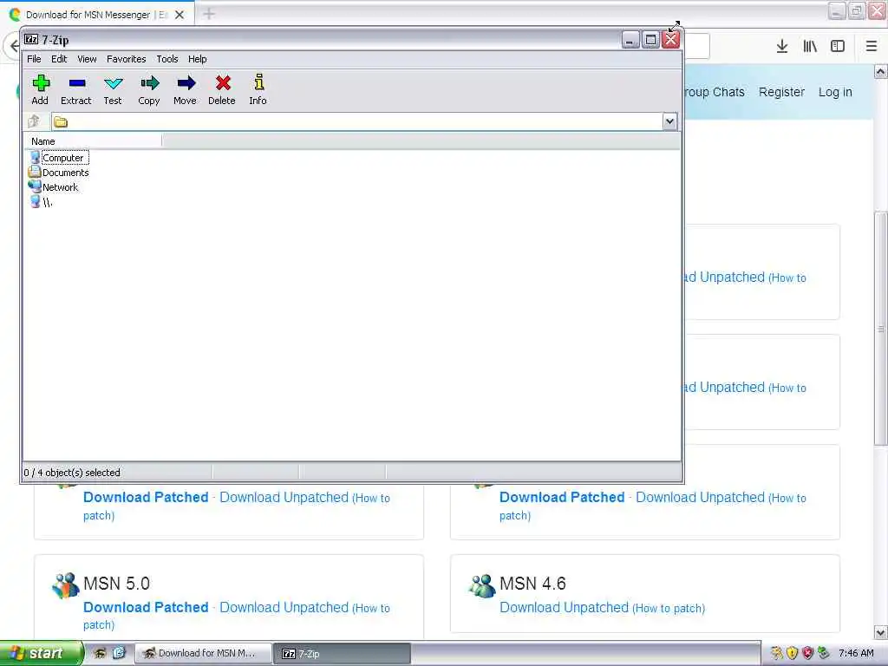Click the system tray clock showing 7:46 AM
888x666 pixels.
coord(856,653)
